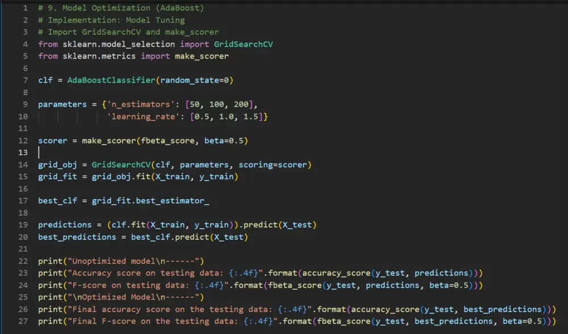Click 'fbeta_score' on line 24
Viewport: 568px width, 334px height.
click(x=295, y=285)
